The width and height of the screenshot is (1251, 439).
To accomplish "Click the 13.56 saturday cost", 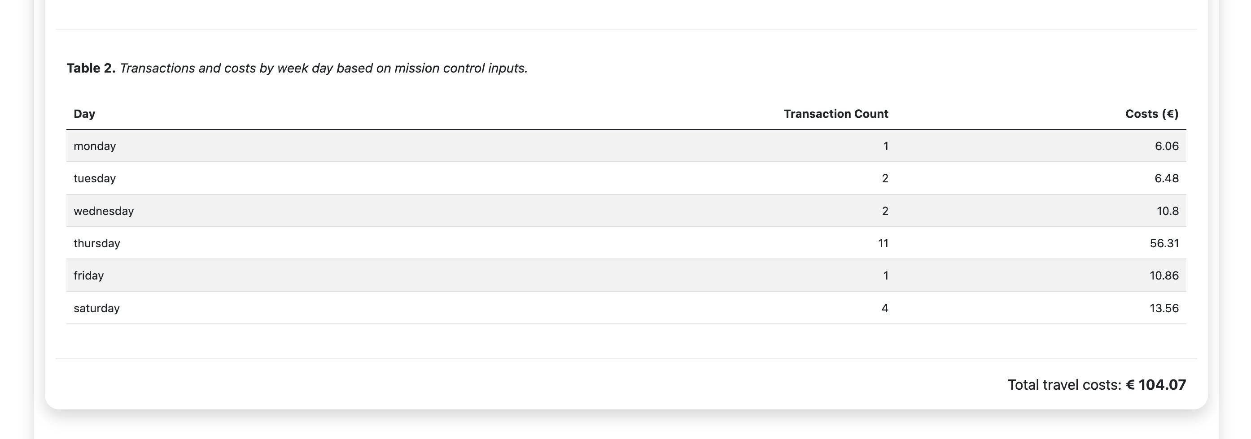I will point(1164,308).
